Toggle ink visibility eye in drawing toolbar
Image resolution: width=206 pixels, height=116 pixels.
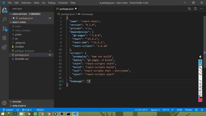coord(200,61)
